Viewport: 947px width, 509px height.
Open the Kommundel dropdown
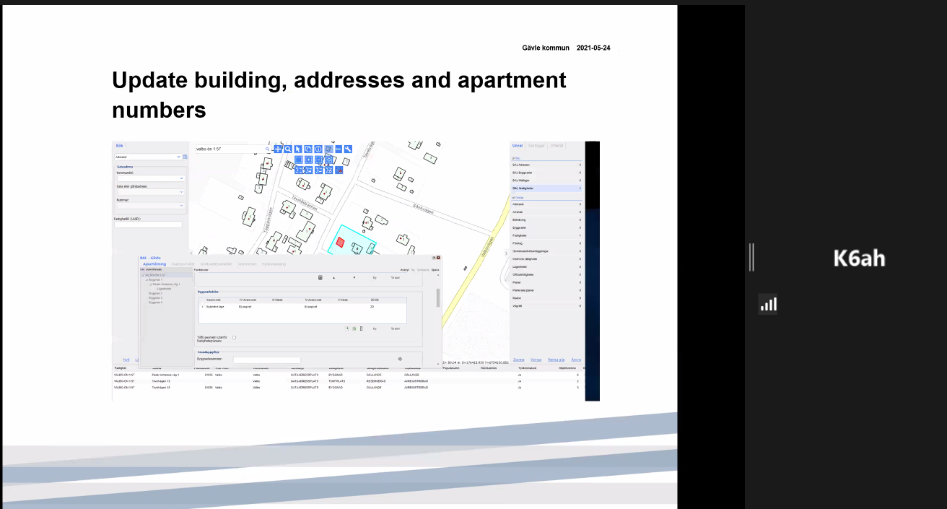pyautogui.click(x=150, y=178)
